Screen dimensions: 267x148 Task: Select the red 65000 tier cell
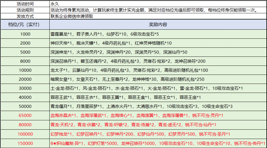tap(25, 116)
